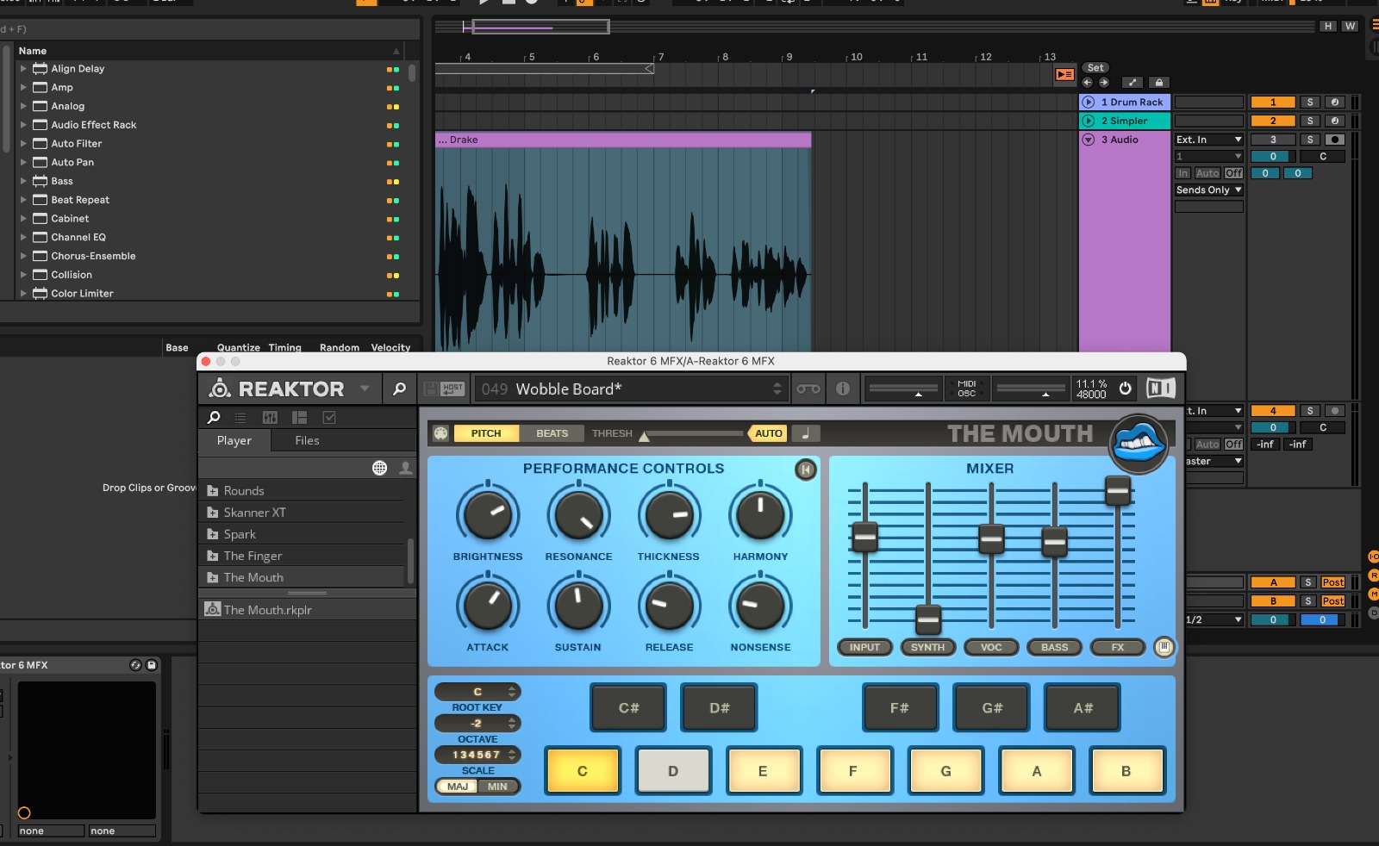Click the Reaktor save snapshot disk icon
Viewport: 1379px width, 846px height.
coord(431,389)
